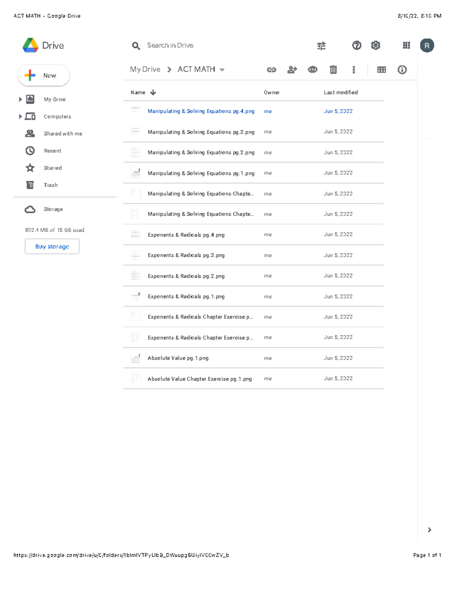This screenshot has width=455, height=589.
Task: Open the View details info icon
Action: [402, 69]
